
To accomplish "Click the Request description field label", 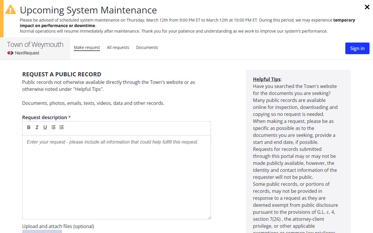I will 45,117.
